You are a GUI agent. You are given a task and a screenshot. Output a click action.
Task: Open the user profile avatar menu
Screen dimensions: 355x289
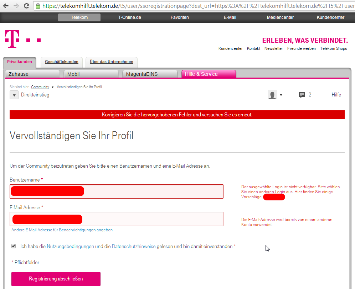[272, 95]
